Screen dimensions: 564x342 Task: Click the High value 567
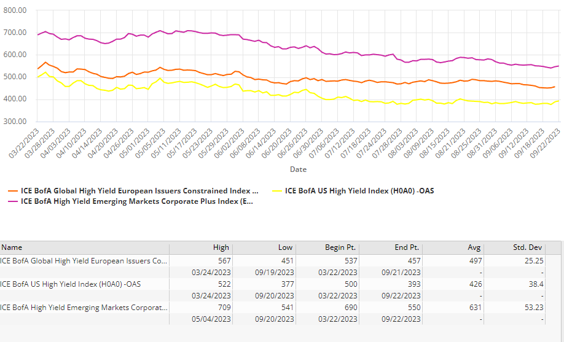(x=224, y=261)
